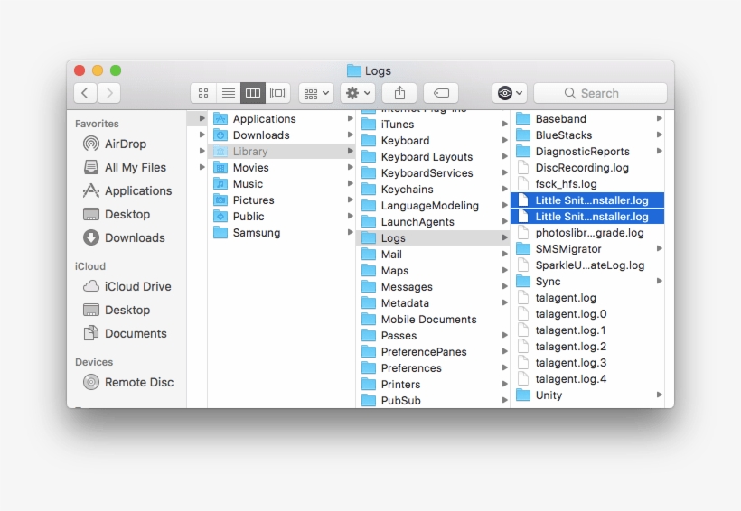Open Applications in Favorites sidebar
Screen dimensions: 741x511
pos(127,190)
